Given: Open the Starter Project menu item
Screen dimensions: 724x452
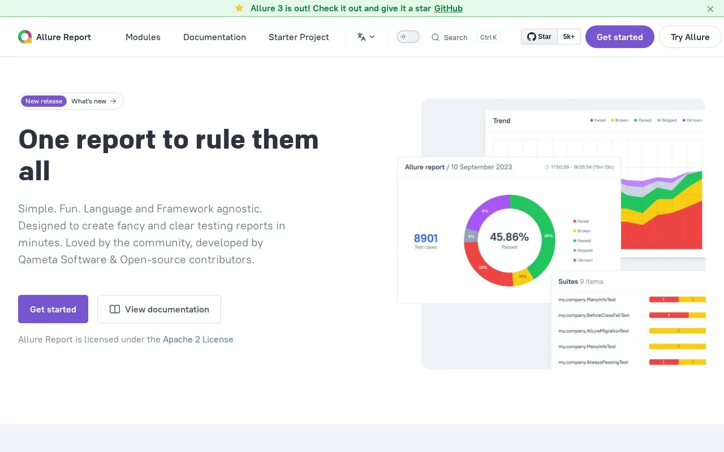Looking at the screenshot, I should point(299,37).
